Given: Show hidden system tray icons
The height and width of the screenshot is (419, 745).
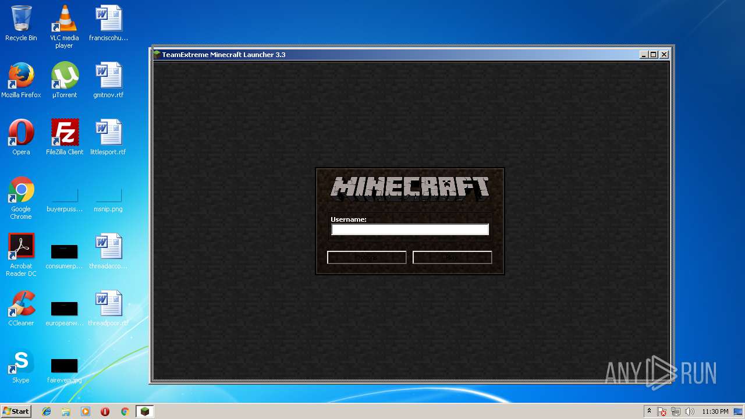Looking at the screenshot, I should [649, 411].
